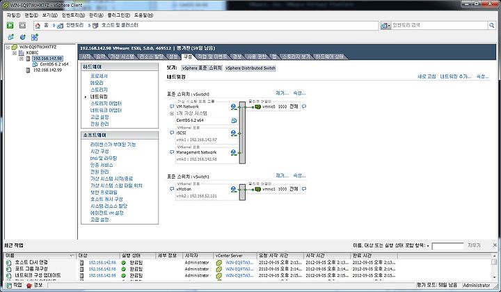Click the 지우기 clear button in recent tasks

tap(474, 245)
